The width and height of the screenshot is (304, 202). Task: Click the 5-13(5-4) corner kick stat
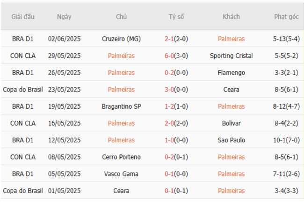click(x=286, y=39)
